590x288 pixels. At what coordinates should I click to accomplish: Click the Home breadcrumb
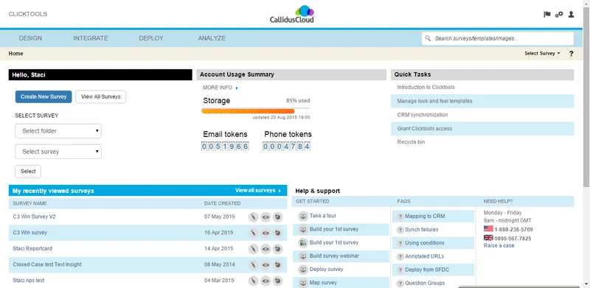point(15,53)
